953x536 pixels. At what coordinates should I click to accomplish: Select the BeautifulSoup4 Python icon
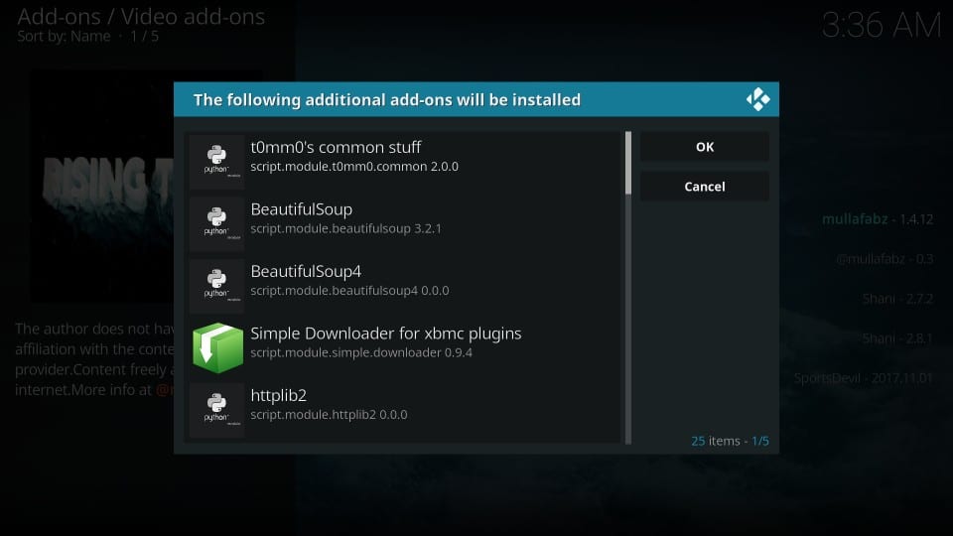tap(217, 285)
